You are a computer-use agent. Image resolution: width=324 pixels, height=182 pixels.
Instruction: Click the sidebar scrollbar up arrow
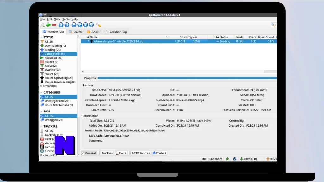pos(78,36)
